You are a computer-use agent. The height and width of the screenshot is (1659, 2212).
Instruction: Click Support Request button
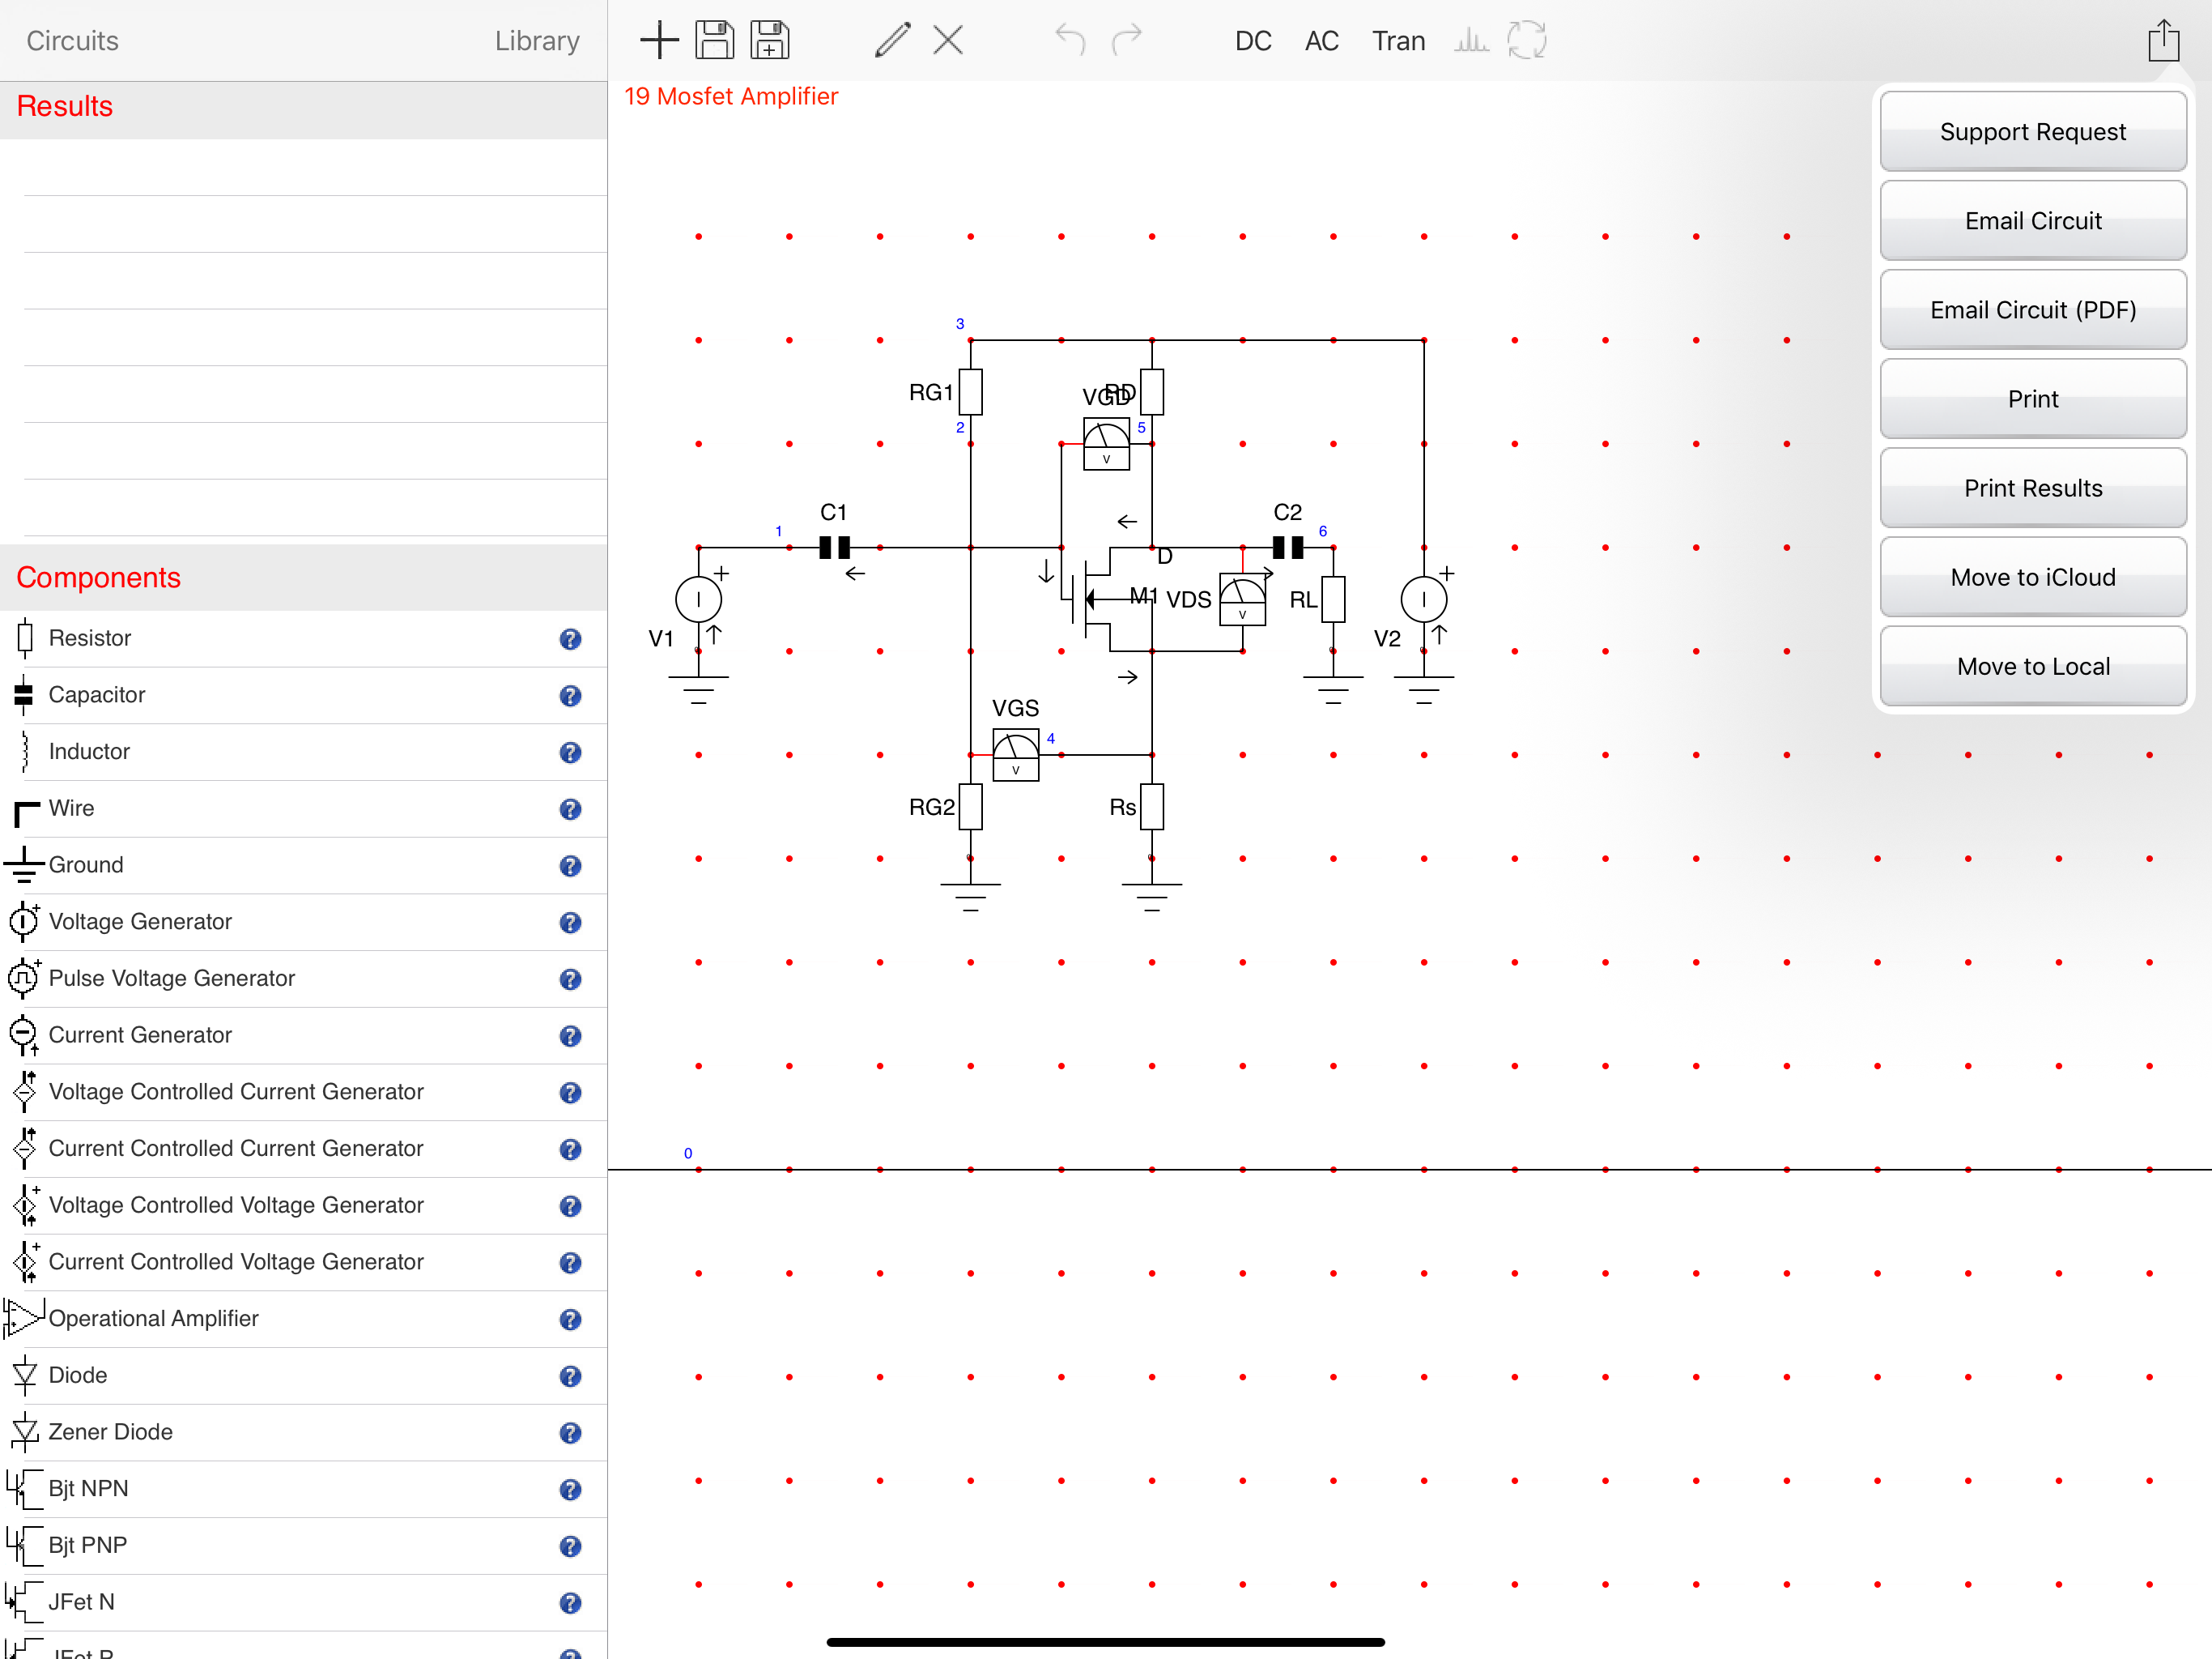pos(2033,131)
